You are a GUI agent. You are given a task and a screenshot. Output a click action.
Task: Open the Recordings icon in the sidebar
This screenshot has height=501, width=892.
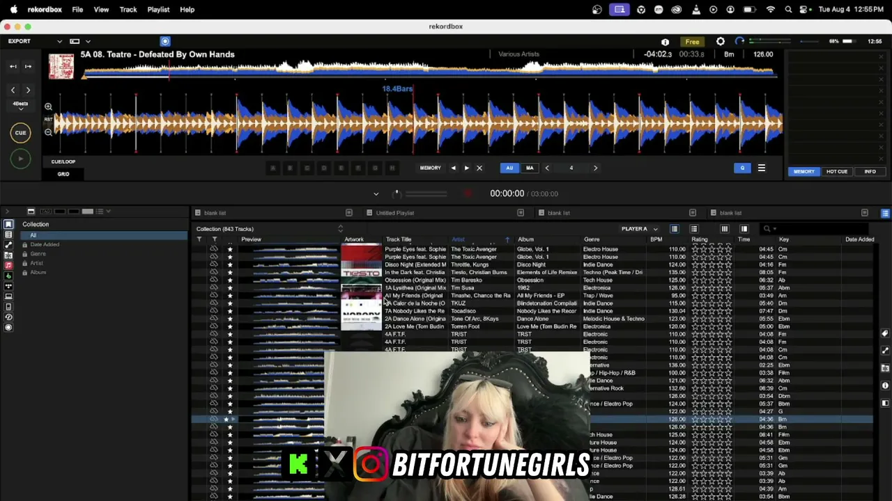click(x=8, y=327)
